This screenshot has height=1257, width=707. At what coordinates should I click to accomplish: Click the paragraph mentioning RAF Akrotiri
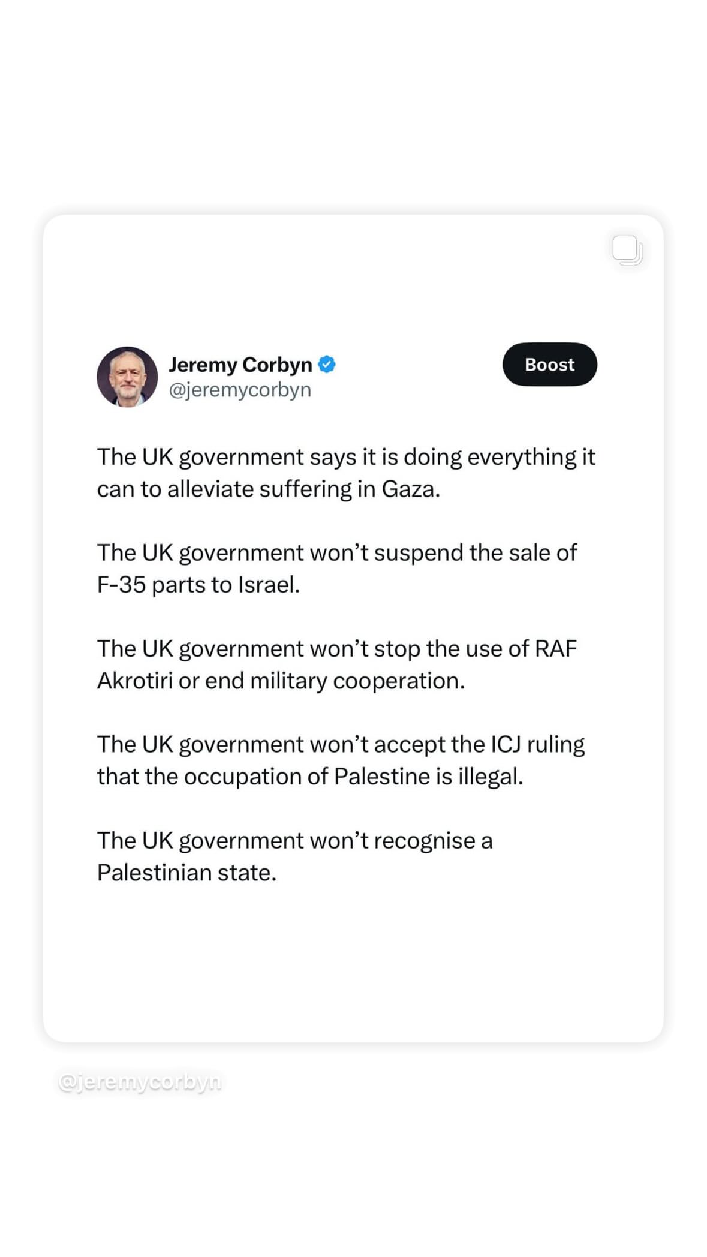coord(336,664)
